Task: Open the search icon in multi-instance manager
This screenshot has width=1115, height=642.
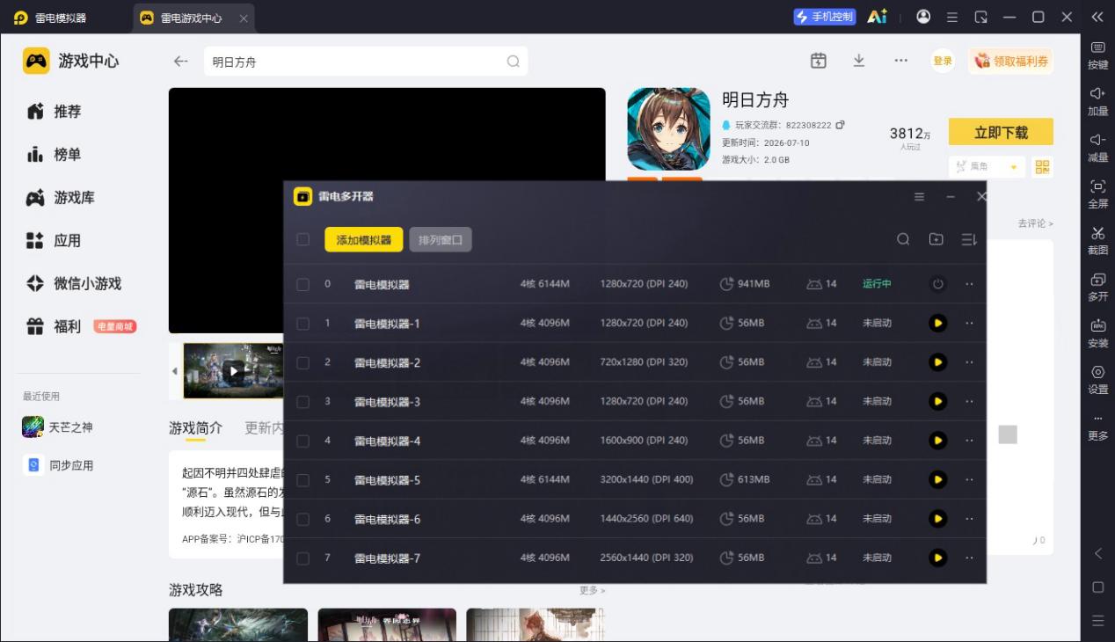Action: click(x=903, y=239)
